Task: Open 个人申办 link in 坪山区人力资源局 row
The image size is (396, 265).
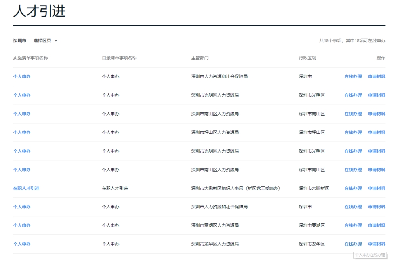Action: pos(22,132)
